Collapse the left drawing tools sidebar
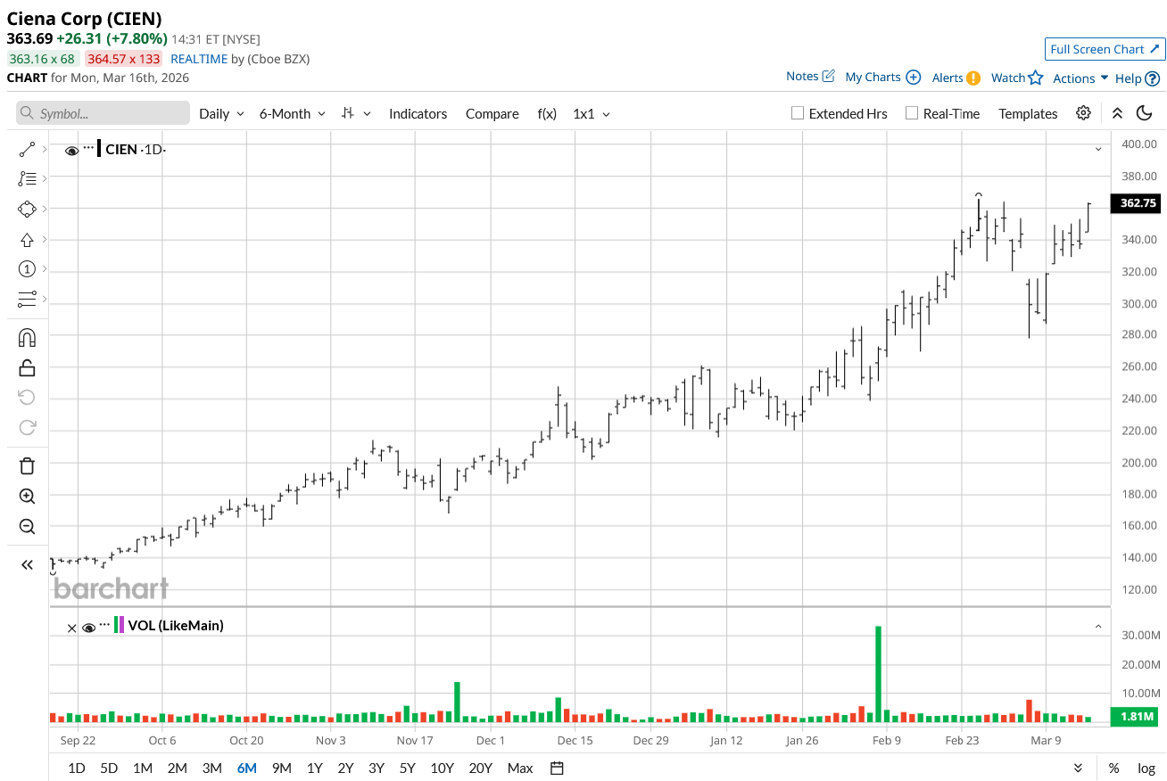 click(x=27, y=564)
